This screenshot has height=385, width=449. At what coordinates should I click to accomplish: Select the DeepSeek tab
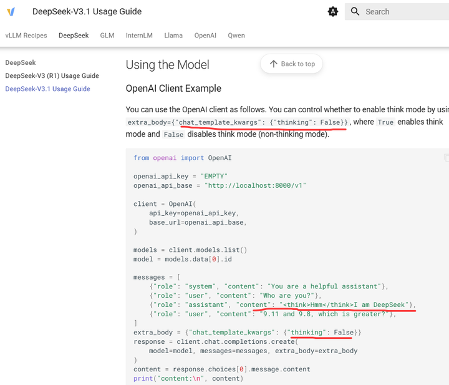74,36
